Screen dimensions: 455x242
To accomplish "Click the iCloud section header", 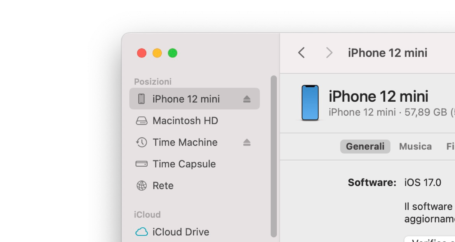I will 147,215.
